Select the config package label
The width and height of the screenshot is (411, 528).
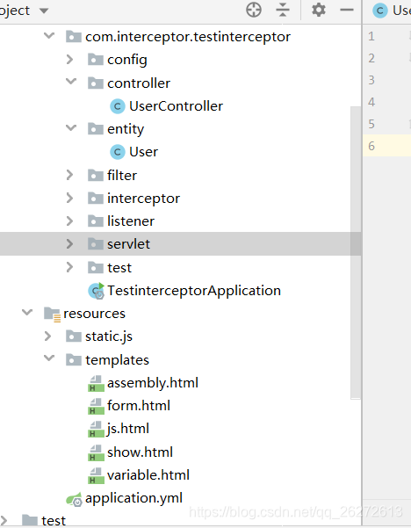(x=127, y=60)
